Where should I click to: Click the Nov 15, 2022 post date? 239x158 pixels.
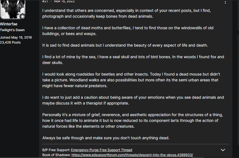[x=64, y=1]
